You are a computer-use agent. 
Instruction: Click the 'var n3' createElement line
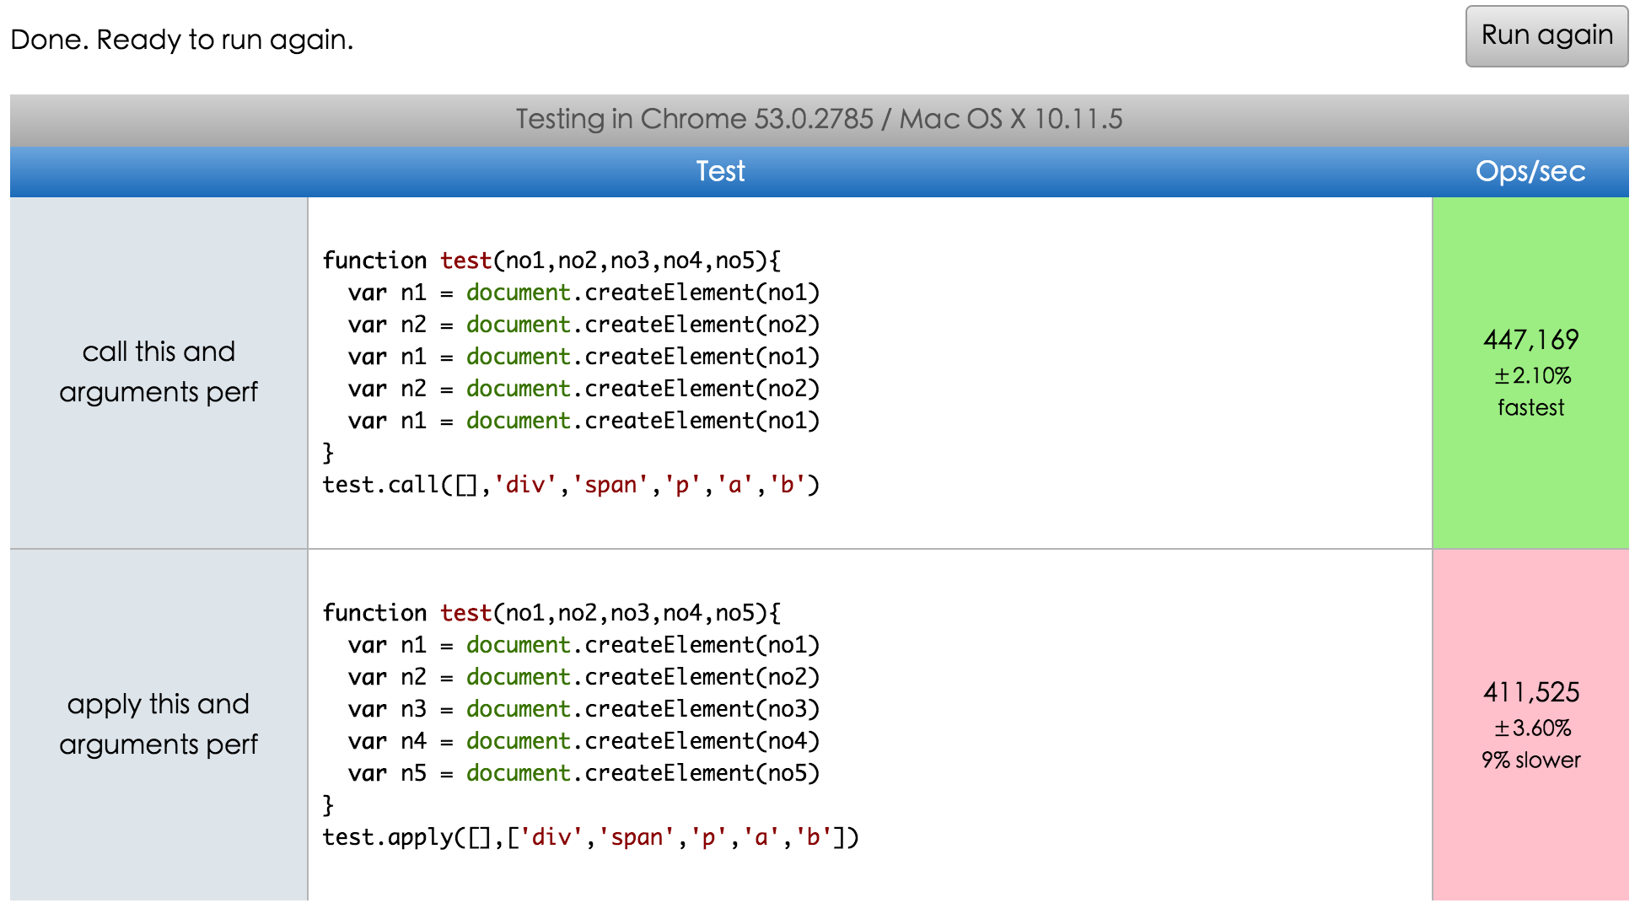pyautogui.click(x=583, y=709)
